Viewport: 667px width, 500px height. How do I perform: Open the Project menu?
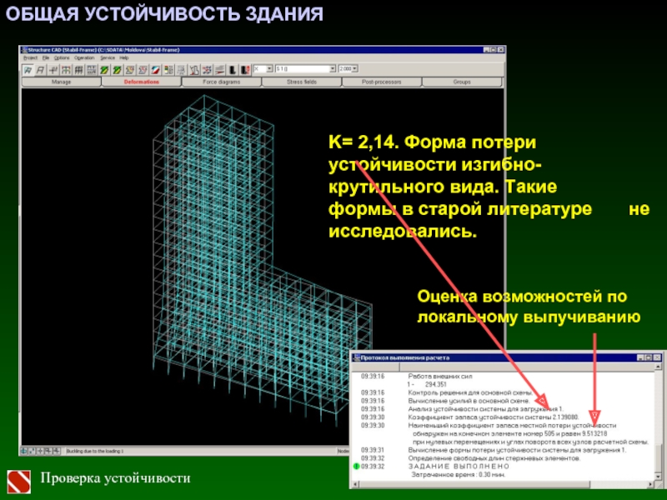(x=31, y=57)
